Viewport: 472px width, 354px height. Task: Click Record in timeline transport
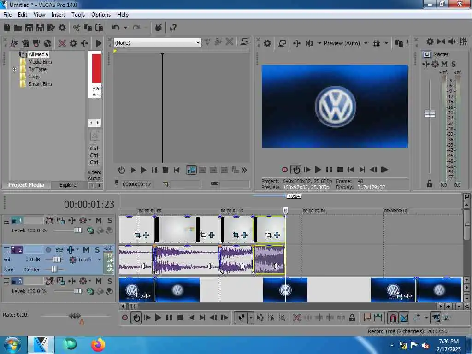tap(125, 318)
